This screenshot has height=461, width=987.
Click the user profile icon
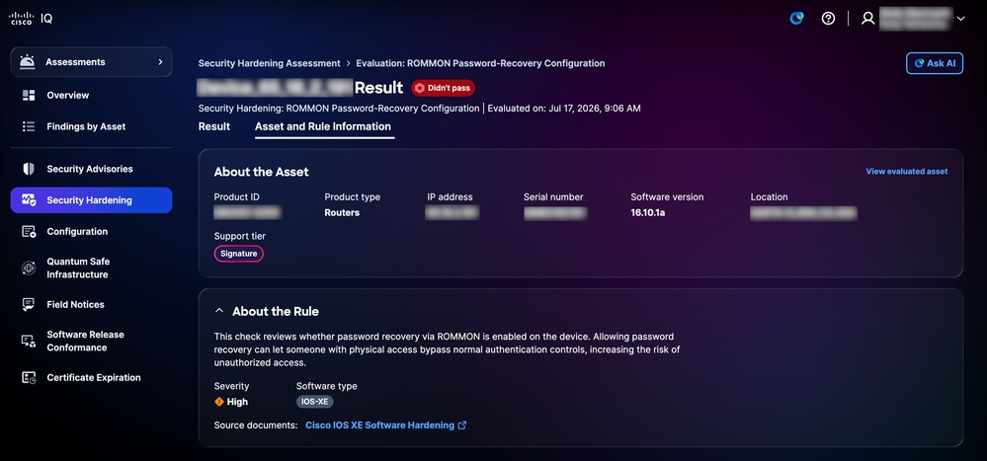pyautogui.click(x=868, y=18)
